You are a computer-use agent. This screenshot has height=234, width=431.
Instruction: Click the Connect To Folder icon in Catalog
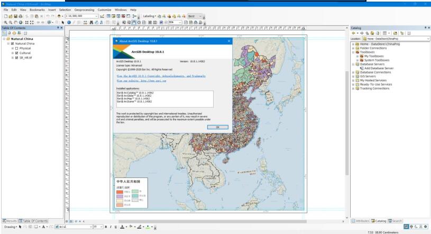[x=395, y=33]
